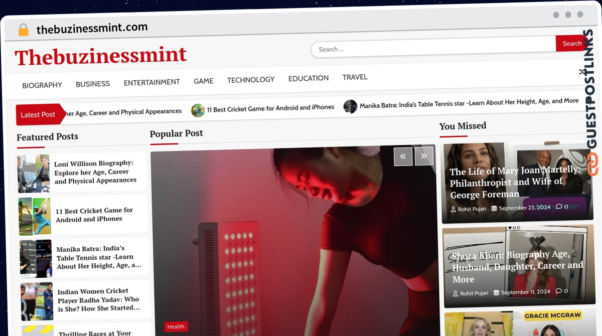
Task: Click the comment icon on the Shura Khan card
Action: pyautogui.click(x=558, y=291)
